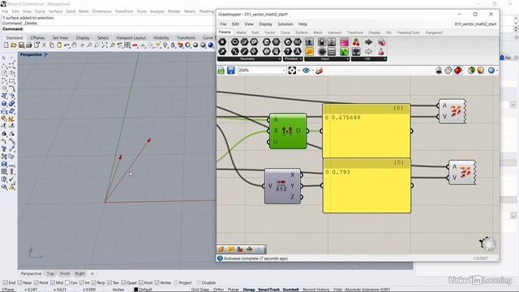The image size is (519, 292).
Task: Toggle the End osnap checkbox
Action: pyautogui.click(x=6, y=283)
